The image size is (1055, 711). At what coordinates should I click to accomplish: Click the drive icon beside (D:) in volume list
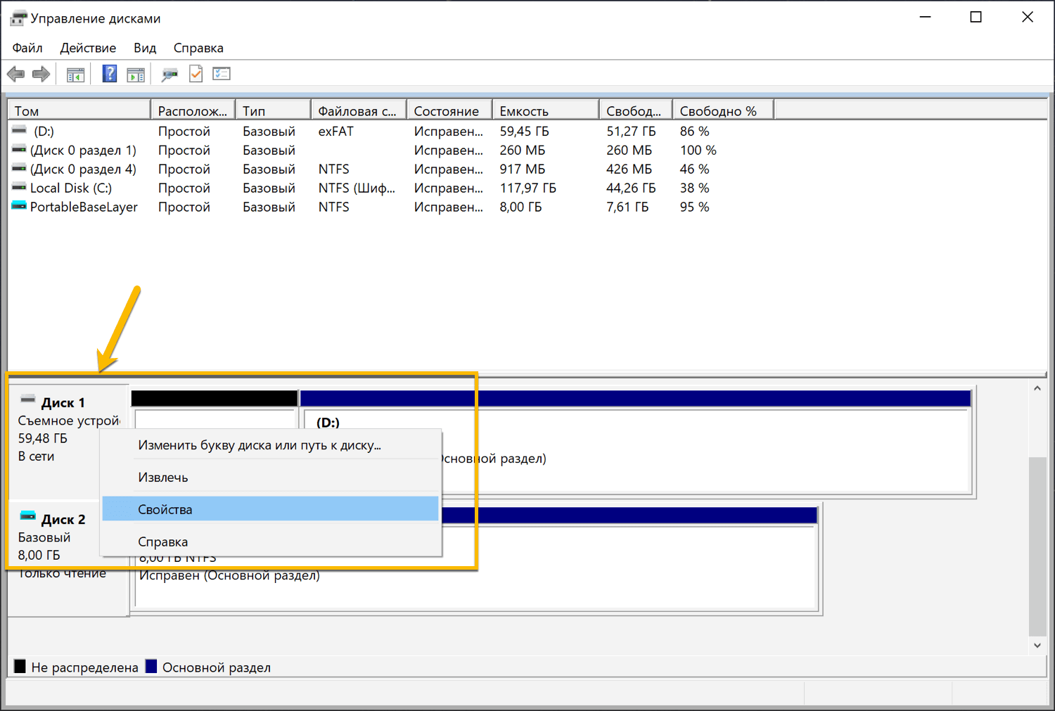coord(19,130)
